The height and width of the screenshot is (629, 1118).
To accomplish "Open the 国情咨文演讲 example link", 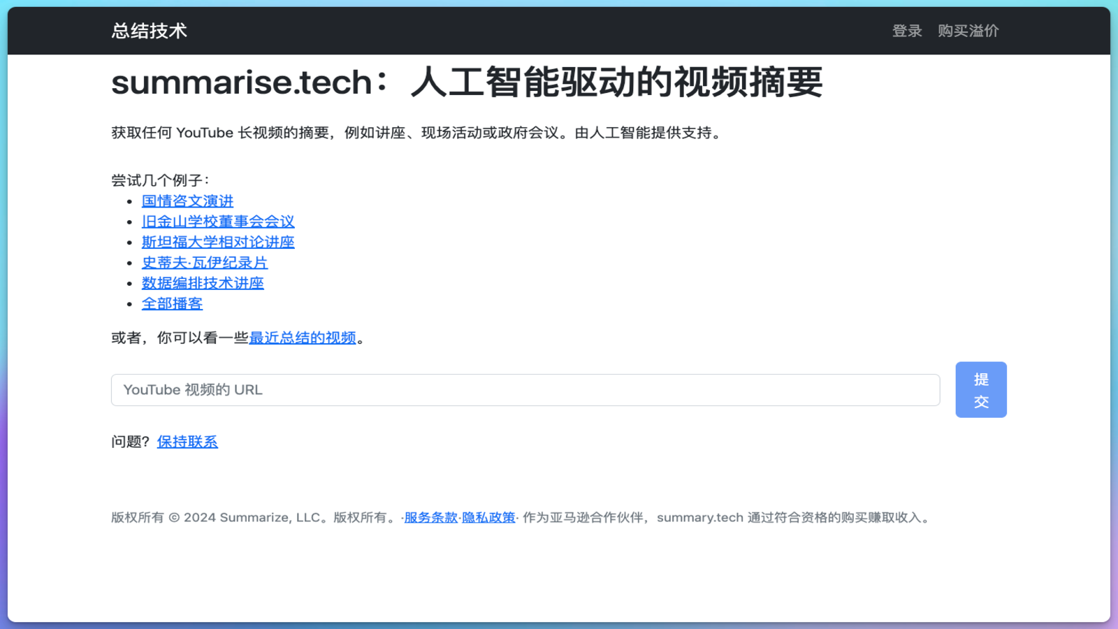I will coord(187,201).
